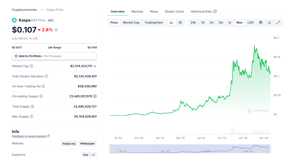Click the 23,495,429,727 total supply value
Screen dimensions: 289x157
(x=85, y=107)
